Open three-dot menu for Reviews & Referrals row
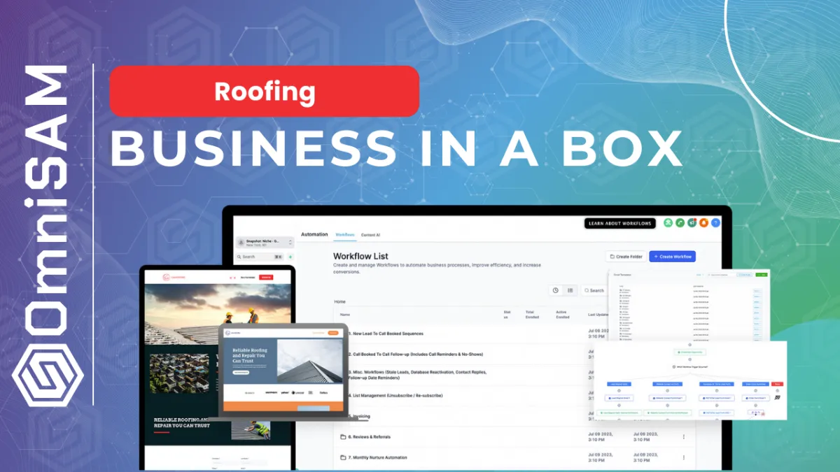Screen dimensions: 840x472 click(x=684, y=437)
